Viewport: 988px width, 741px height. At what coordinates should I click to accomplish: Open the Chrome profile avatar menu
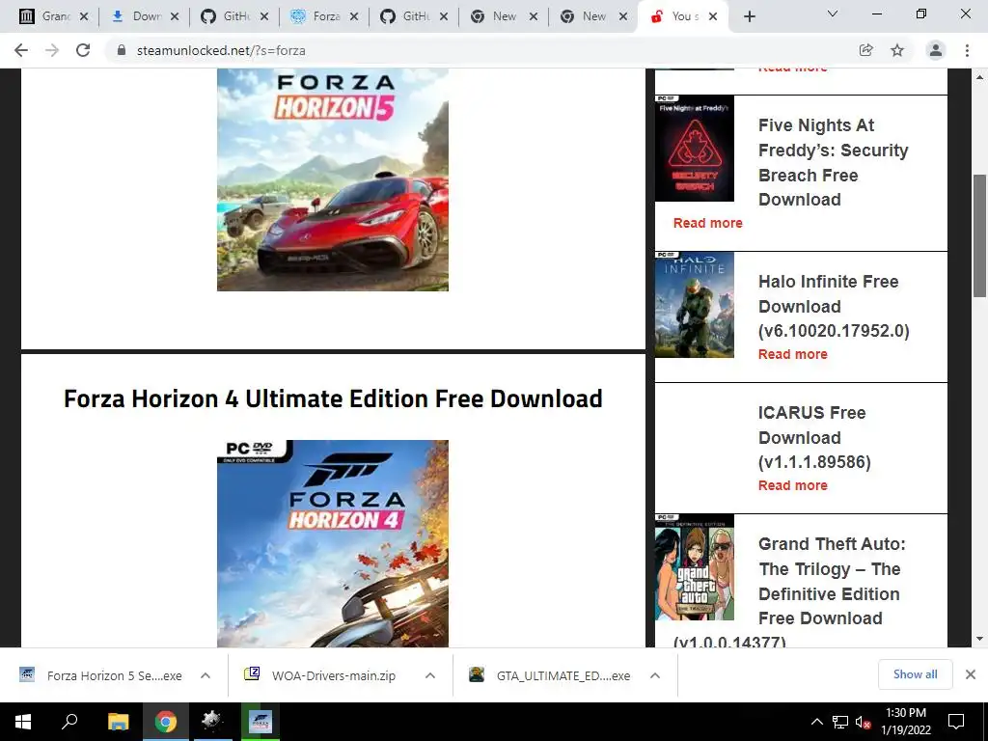coord(936,50)
